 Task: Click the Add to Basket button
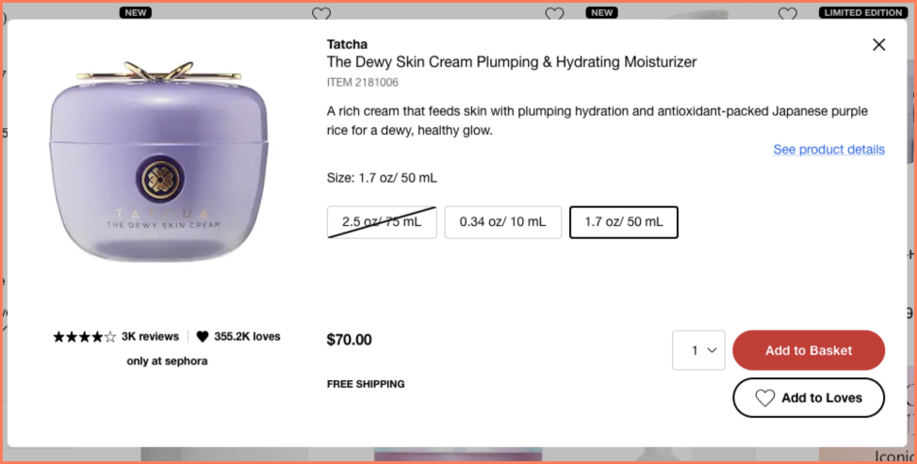tap(808, 350)
